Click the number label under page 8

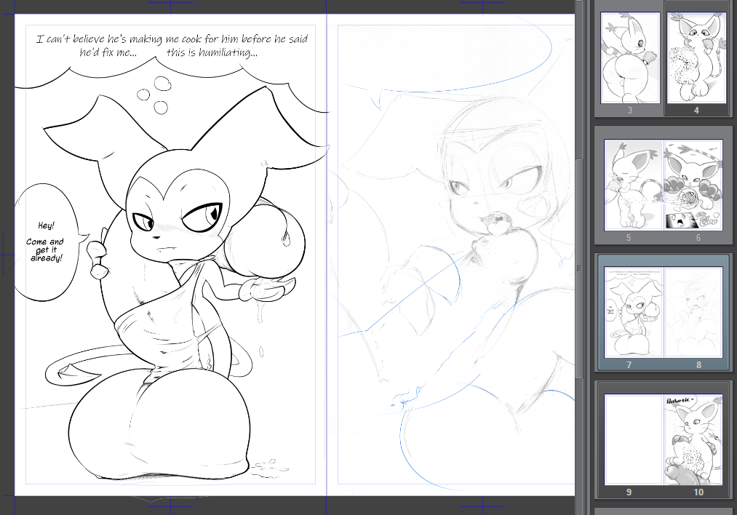[x=698, y=364]
